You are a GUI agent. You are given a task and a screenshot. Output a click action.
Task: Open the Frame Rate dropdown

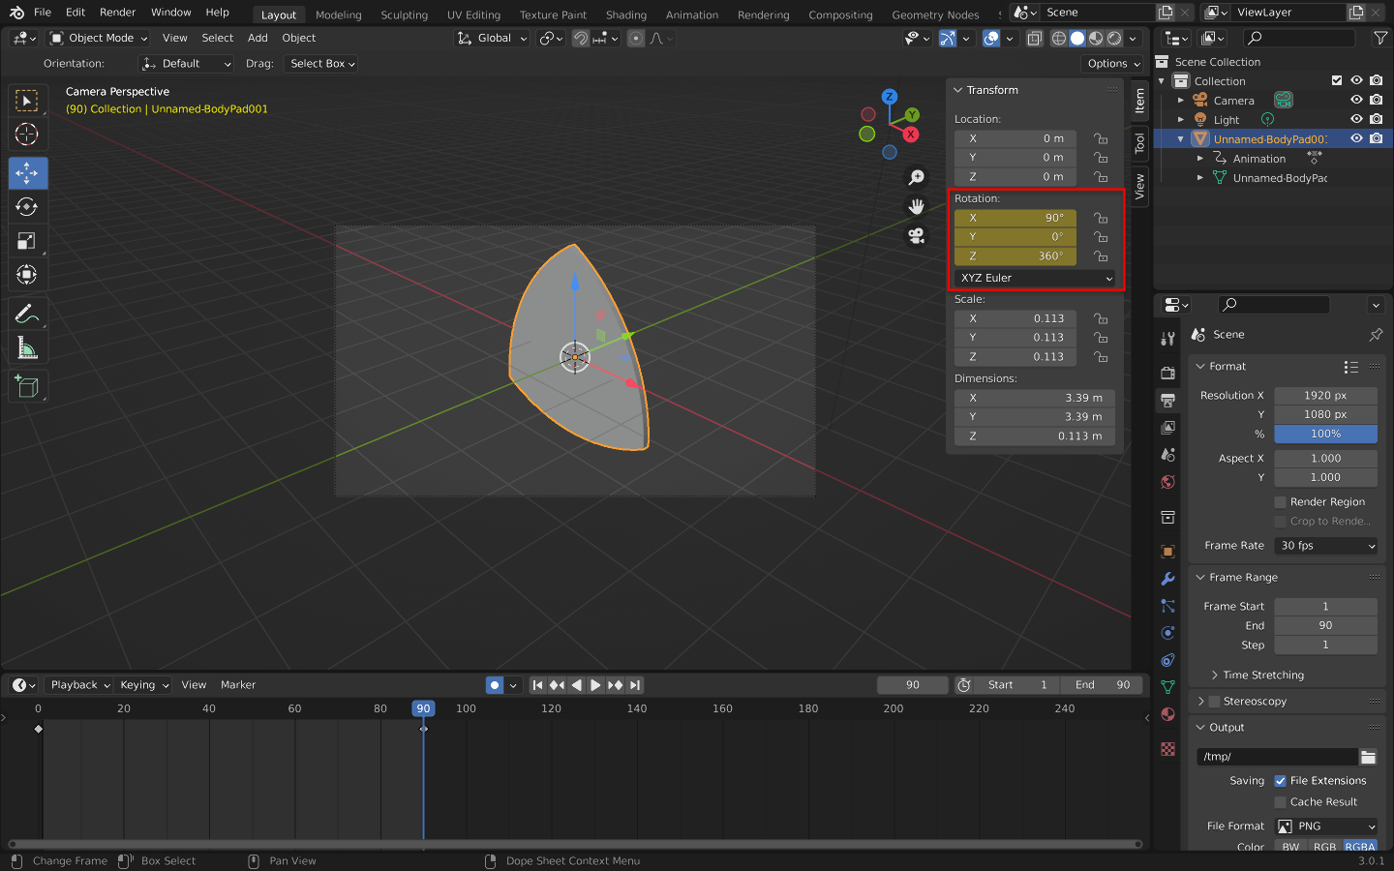click(1325, 545)
